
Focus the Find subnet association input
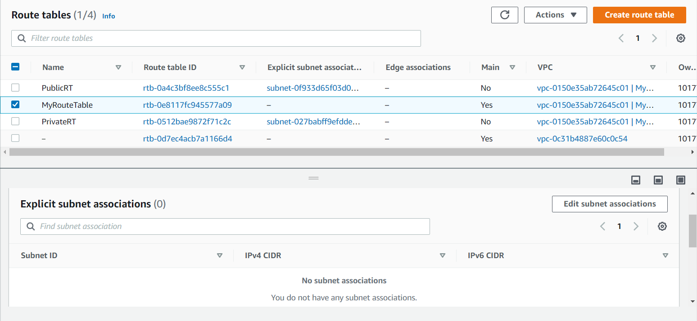click(225, 226)
